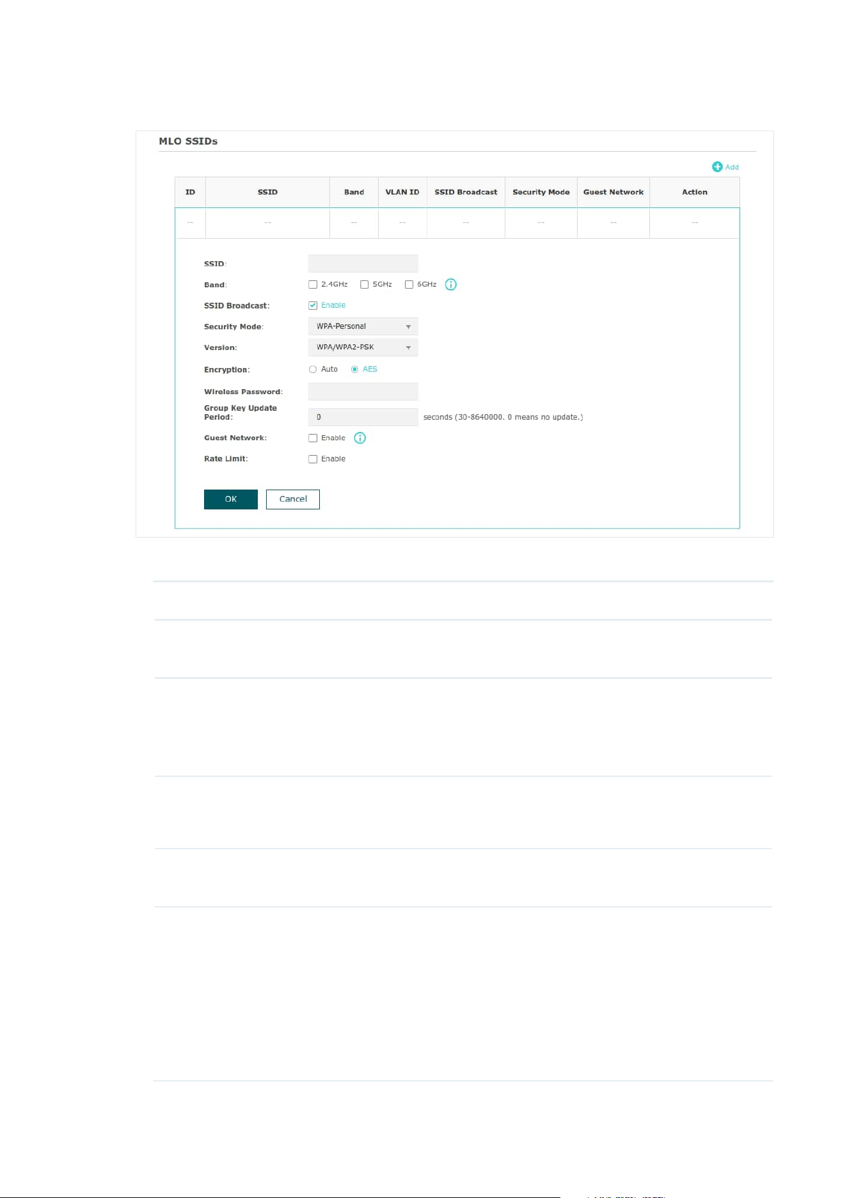Click the SSID column header
The height and width of the screenshot is (1198, 847).
[x=267, y=192]
